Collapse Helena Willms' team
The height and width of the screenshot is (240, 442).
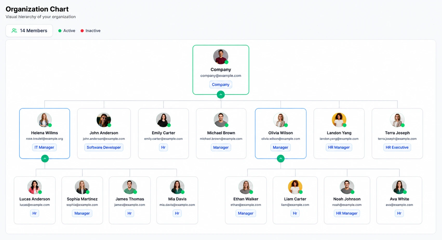[x=45, y=158]
